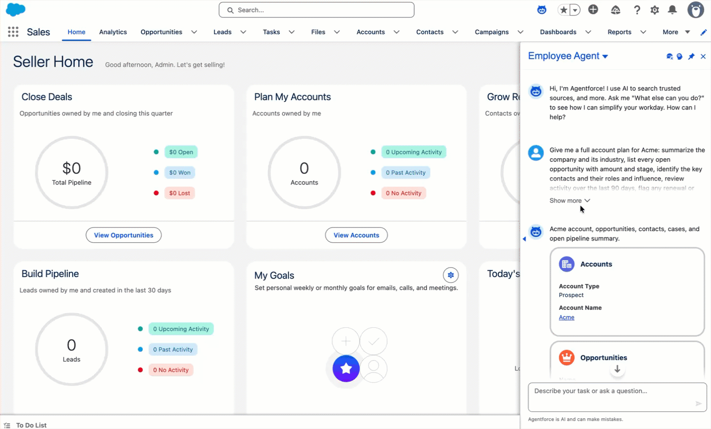Image resolution: width=711 pixels, height=429 pixels.
Task: Open the App Launcher grid icon
Action: click(x=13, y=32)
